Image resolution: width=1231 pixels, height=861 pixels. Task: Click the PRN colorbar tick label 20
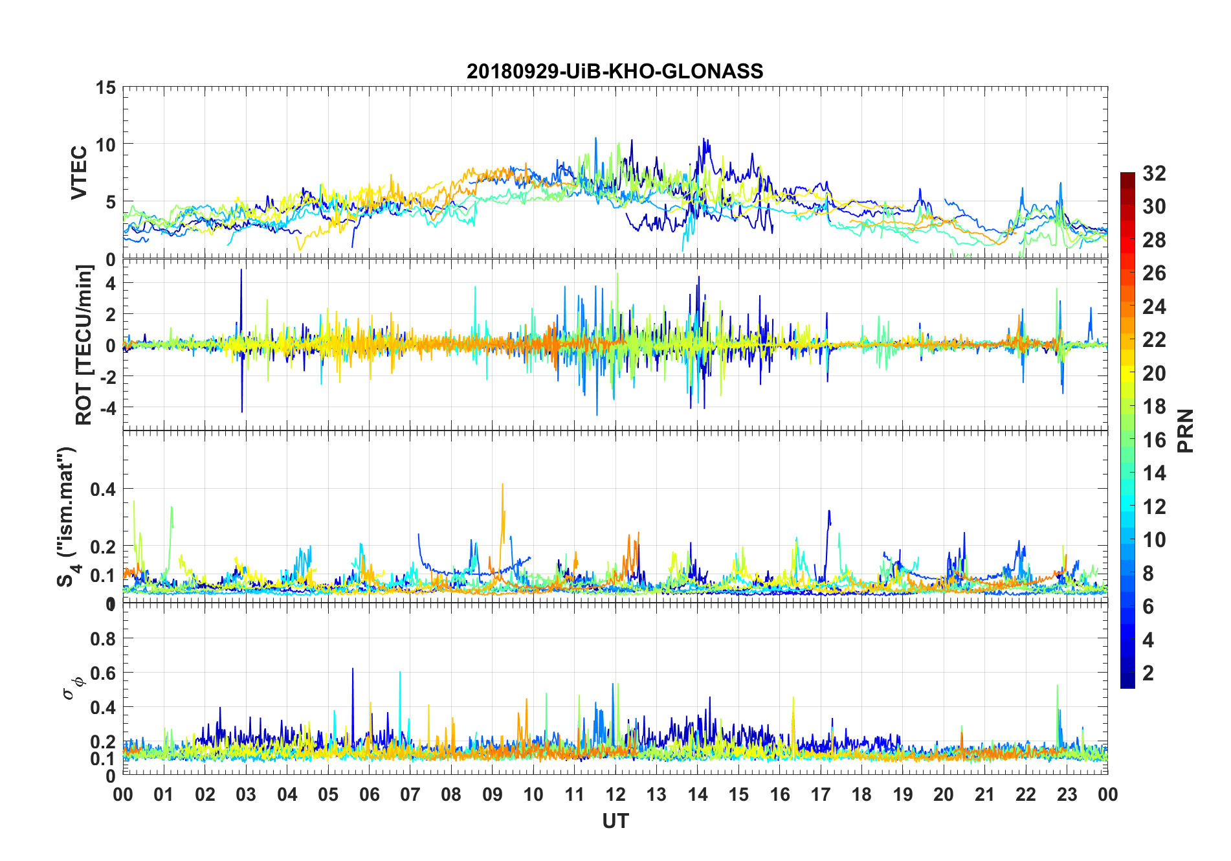(x=1155, y=374)
